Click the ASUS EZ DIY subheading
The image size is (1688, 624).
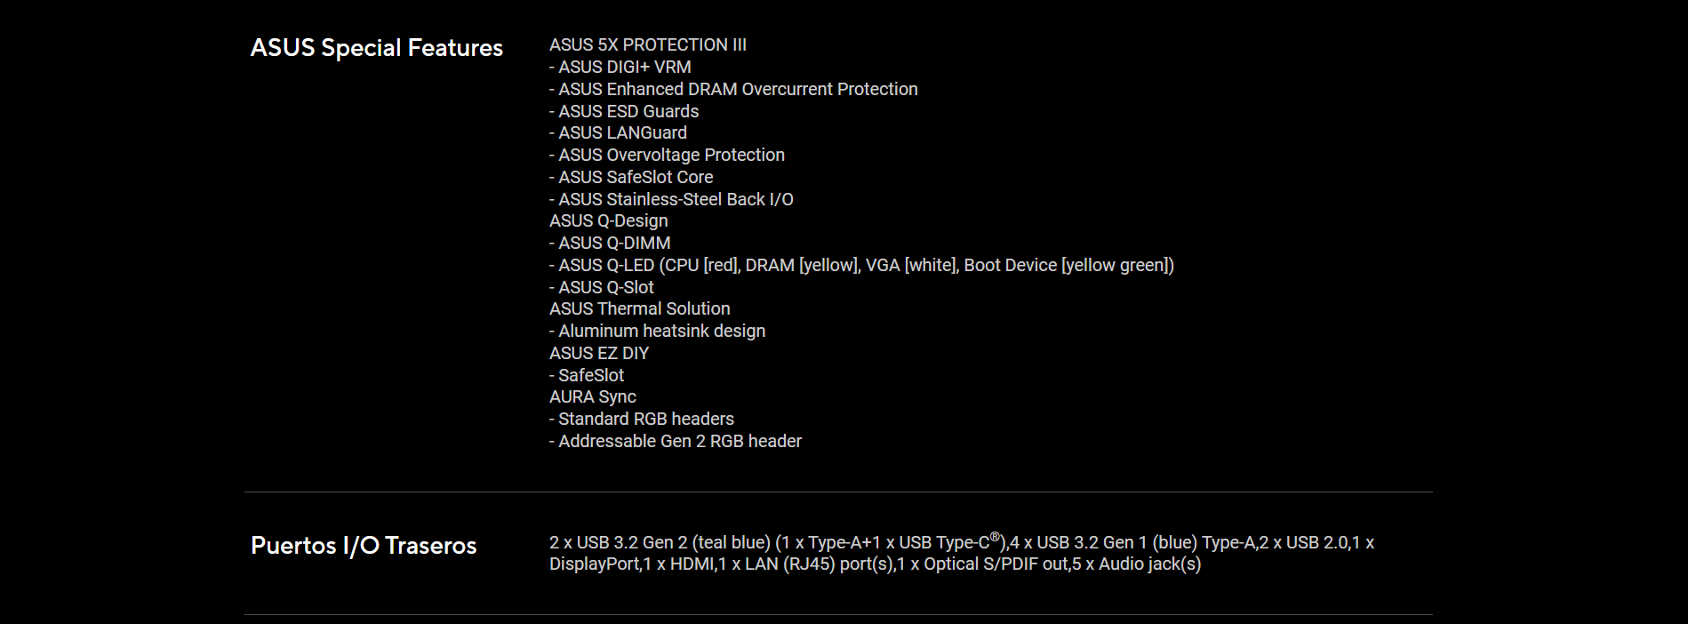(599, 354)
